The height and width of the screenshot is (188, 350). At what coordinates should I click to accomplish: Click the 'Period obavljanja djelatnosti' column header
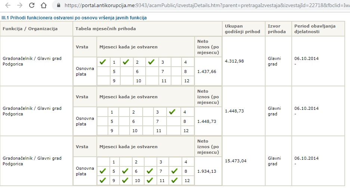click(x=315, y=29)
